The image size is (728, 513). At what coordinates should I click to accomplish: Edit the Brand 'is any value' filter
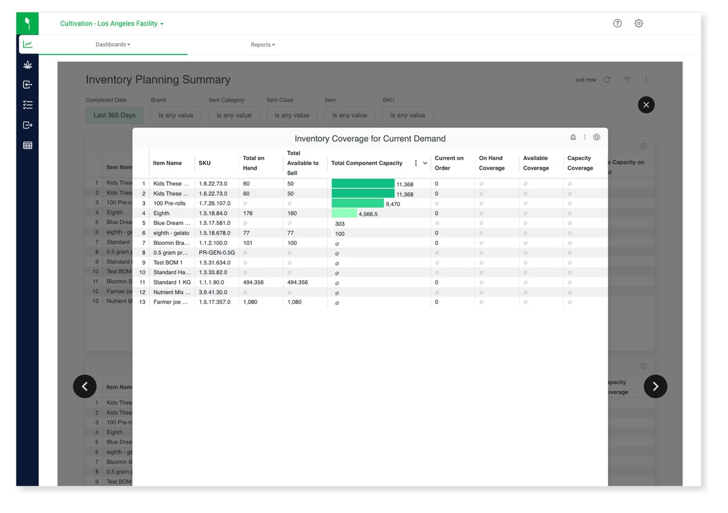[175, 115]
